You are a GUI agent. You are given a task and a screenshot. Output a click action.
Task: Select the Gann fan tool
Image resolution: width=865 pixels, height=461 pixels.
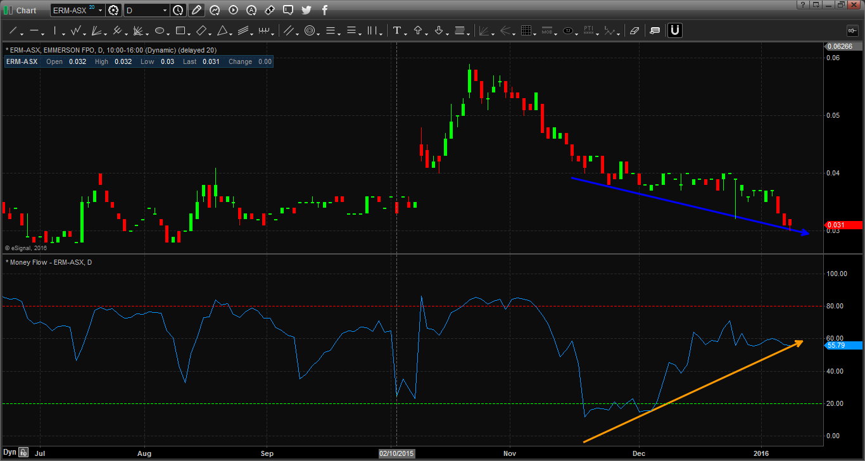pyautogui.click(x=139, y=30)
